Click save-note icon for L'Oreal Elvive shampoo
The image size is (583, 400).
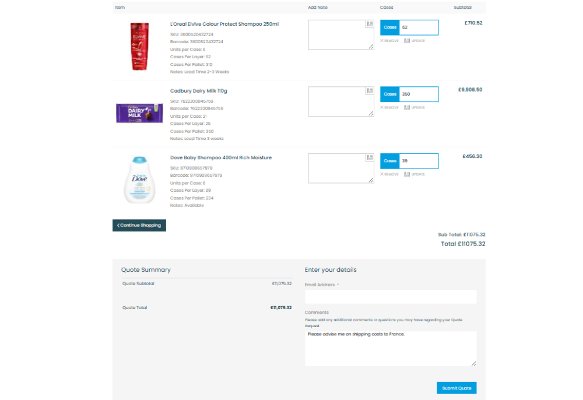369,24
